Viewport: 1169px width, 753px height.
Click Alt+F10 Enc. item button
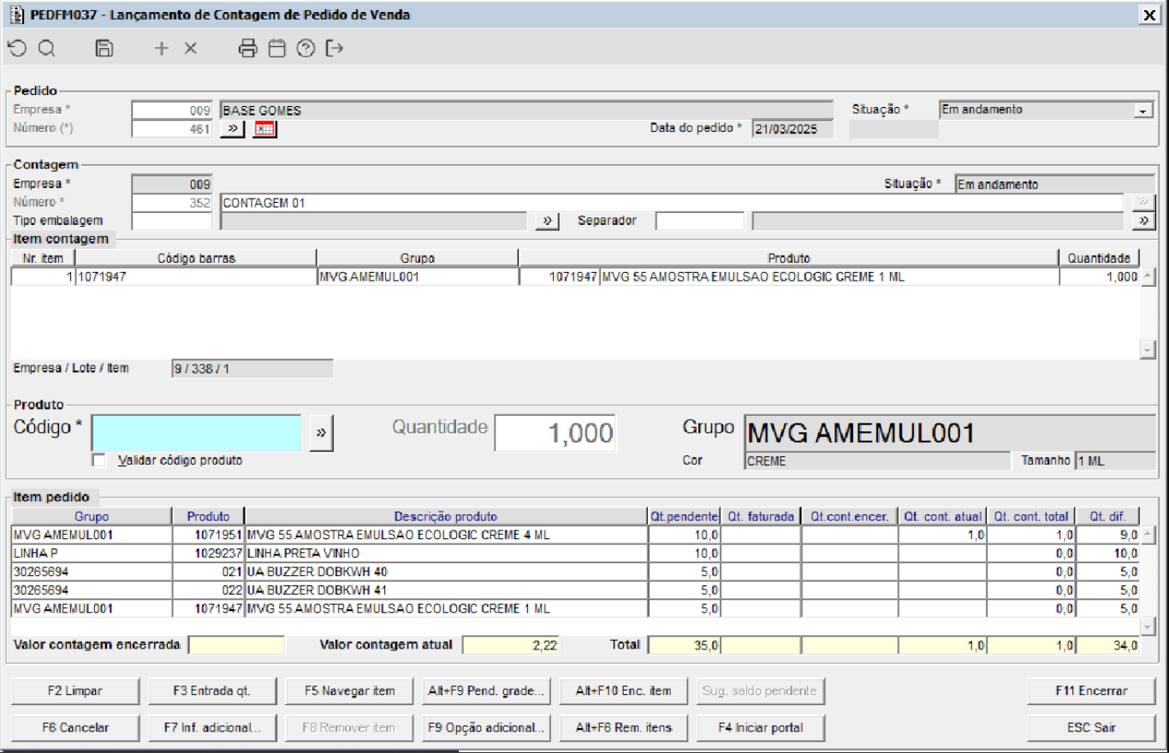pos(624,691)
